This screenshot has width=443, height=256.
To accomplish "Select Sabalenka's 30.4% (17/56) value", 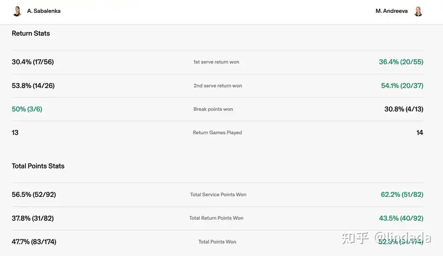I will coord(33,62).
